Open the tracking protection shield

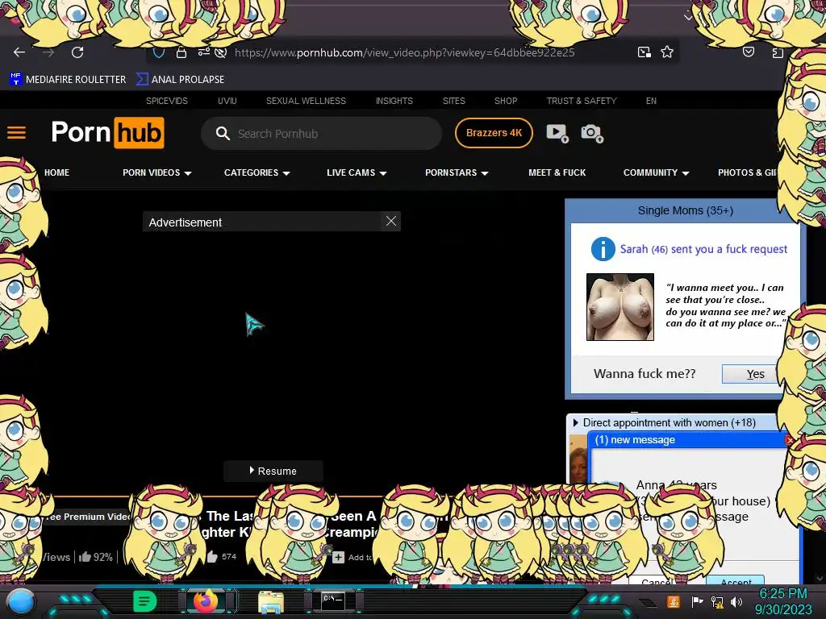(159, 52)
